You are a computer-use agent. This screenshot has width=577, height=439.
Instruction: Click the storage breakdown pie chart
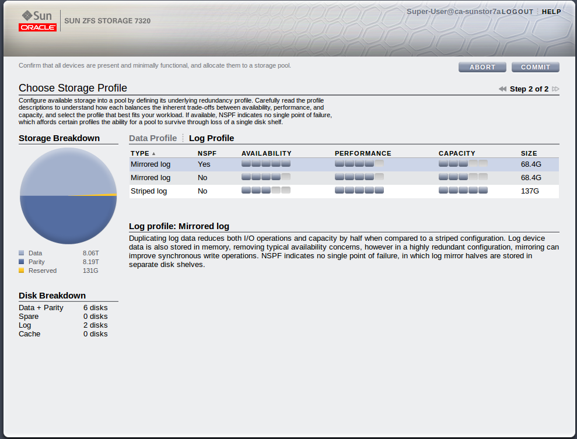pos(68,196)
